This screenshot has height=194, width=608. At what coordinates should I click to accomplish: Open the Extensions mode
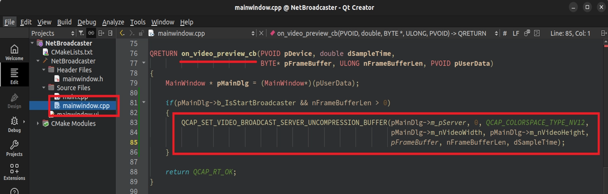pos(14,172)
